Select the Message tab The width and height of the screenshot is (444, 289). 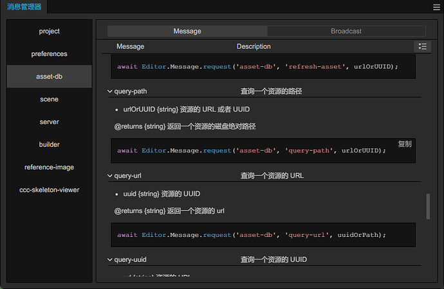pos(187,31)
